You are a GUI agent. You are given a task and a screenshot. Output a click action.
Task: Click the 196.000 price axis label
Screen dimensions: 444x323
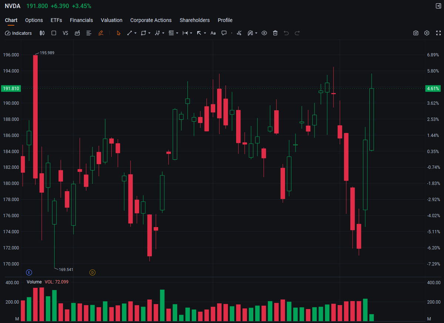(x=11, y=55)
